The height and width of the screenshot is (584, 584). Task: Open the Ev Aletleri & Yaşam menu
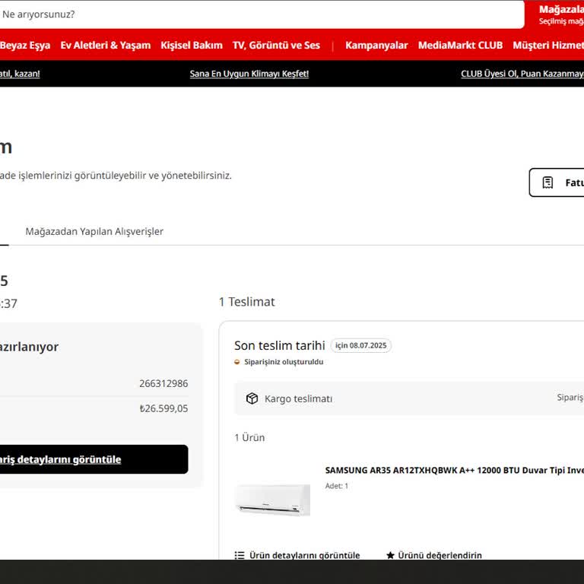click(x=106, y=45)
